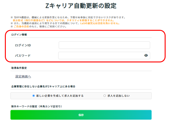Select the 求人を追加しない radio button

105,96
